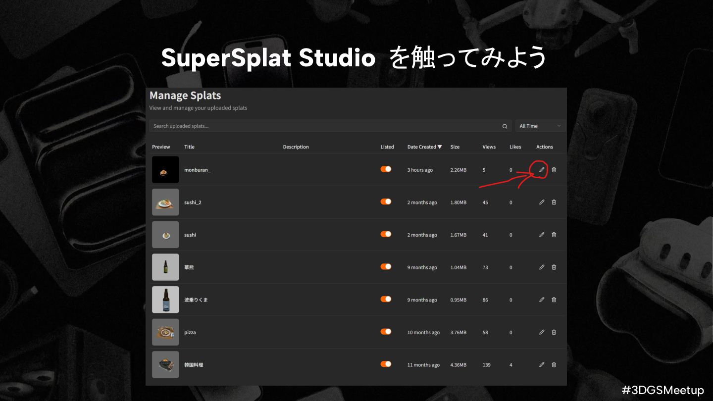Delete the monburan_ splat via trash icon
The image size is (713, 401).
pos(554,170)
